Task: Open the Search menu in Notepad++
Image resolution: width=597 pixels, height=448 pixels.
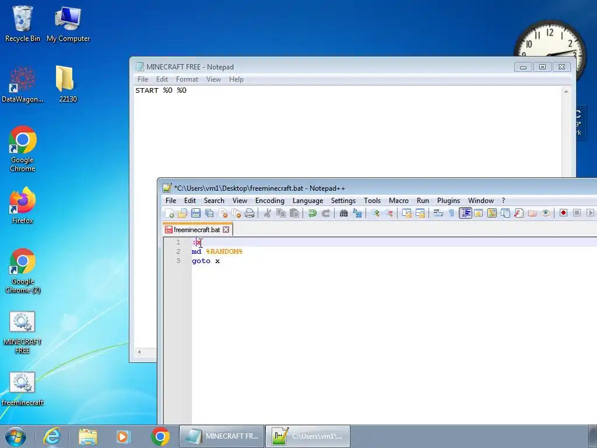Action: click(x=214, y=201)
